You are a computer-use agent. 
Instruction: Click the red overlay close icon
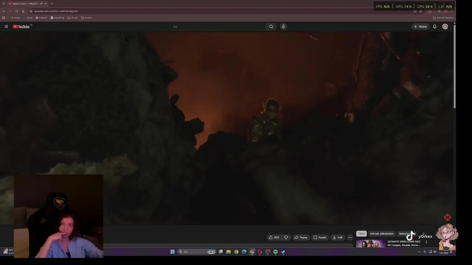(448, 217)
